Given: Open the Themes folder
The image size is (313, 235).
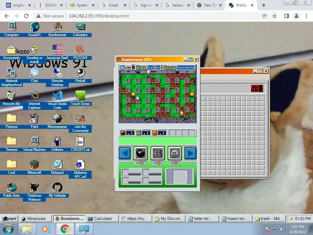Looking at the screenshot, I should [11, 141].
